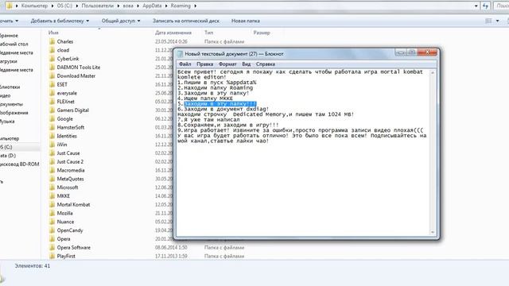Click the FLEXnet folder icon
Screen dimensions: 509x286
(52, 102)
